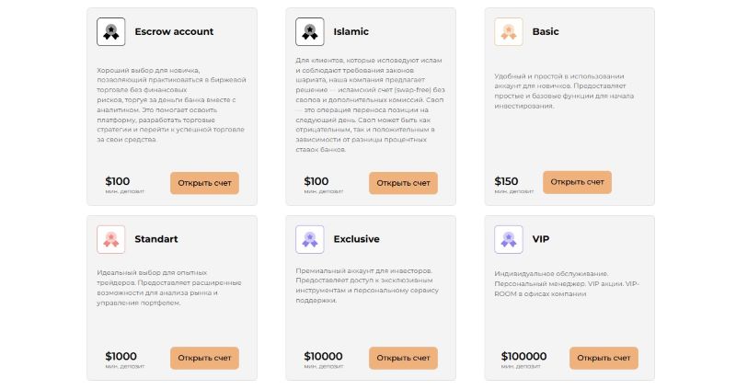Click the Exclusive card heading
Screen dimensions: 736x389
pyautogui.click(x=356, y=239)
